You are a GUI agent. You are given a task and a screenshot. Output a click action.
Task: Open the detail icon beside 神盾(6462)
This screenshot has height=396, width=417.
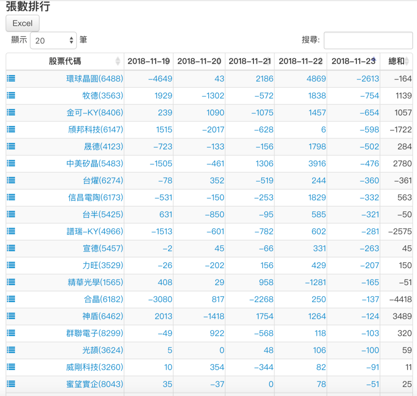(x=10, y=316)
